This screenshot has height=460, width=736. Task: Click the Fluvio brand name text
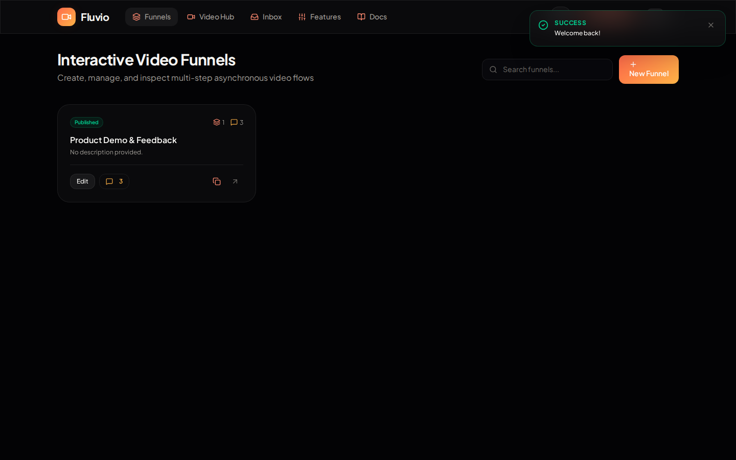[x=95, y=17]
